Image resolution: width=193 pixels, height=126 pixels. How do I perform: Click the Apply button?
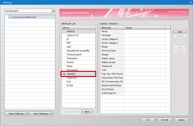181,120
